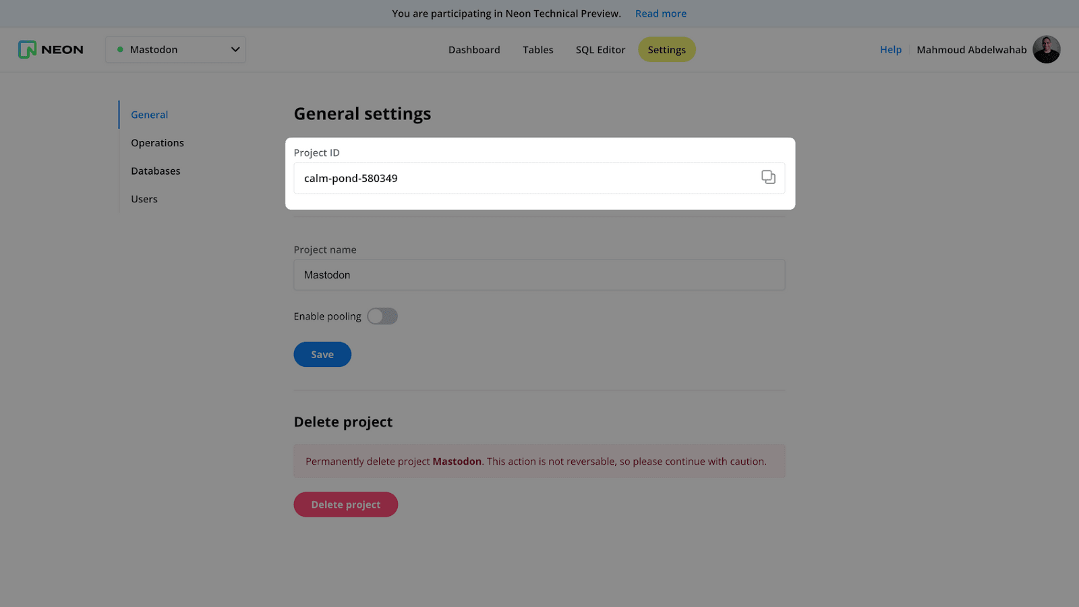The width and height of the screenshot is (1079, 607).
Task: Click the Project name input field
Action: tap(539, 275)
